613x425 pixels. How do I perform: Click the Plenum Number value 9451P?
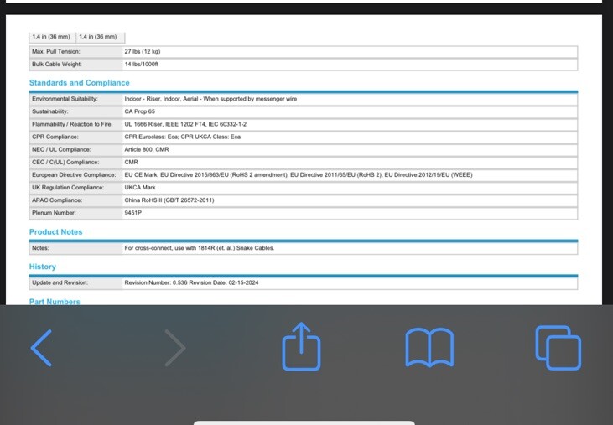point(133,213)
